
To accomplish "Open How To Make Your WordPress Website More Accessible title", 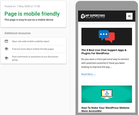I will click(x=105, y=109).
